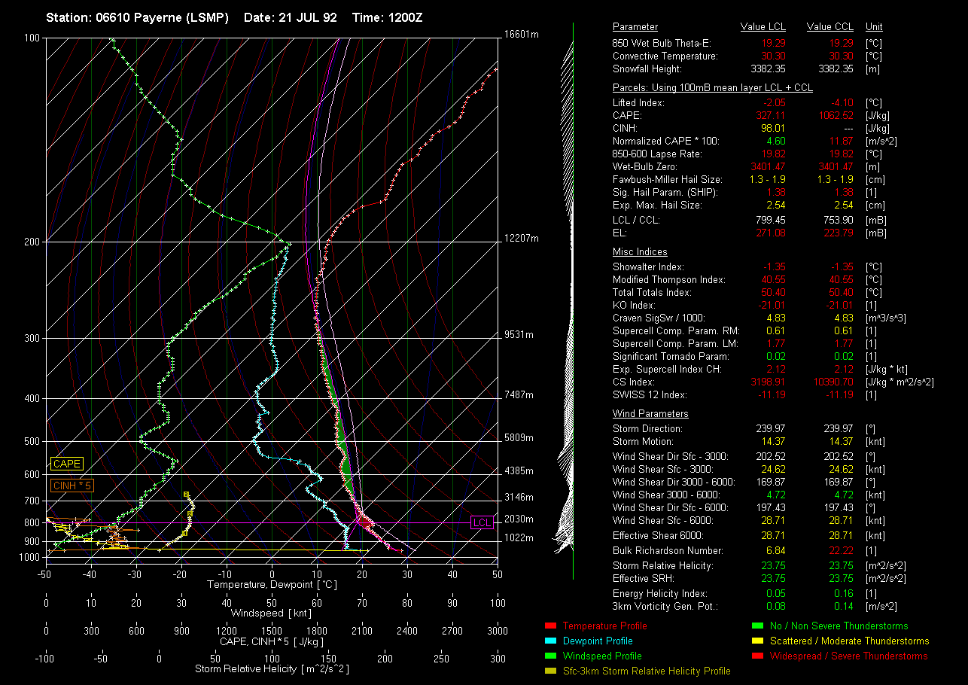Click the Temperature, Dewpoint axis label
The image size is (968, 685).
[272, 584]
